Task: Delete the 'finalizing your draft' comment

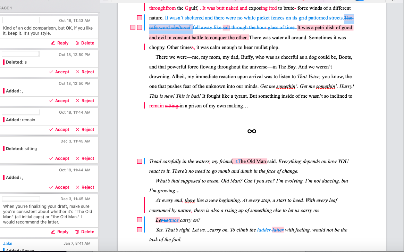Action: pos(85,232)
